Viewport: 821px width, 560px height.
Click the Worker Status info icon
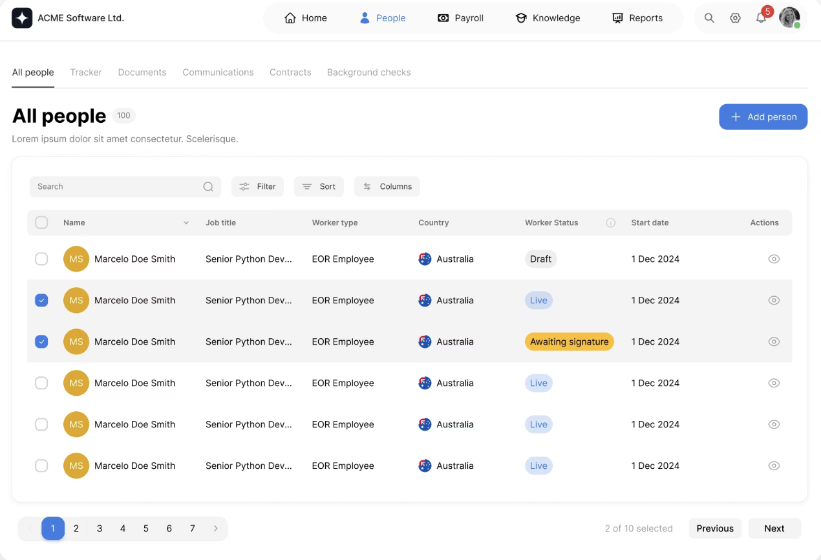610,222
